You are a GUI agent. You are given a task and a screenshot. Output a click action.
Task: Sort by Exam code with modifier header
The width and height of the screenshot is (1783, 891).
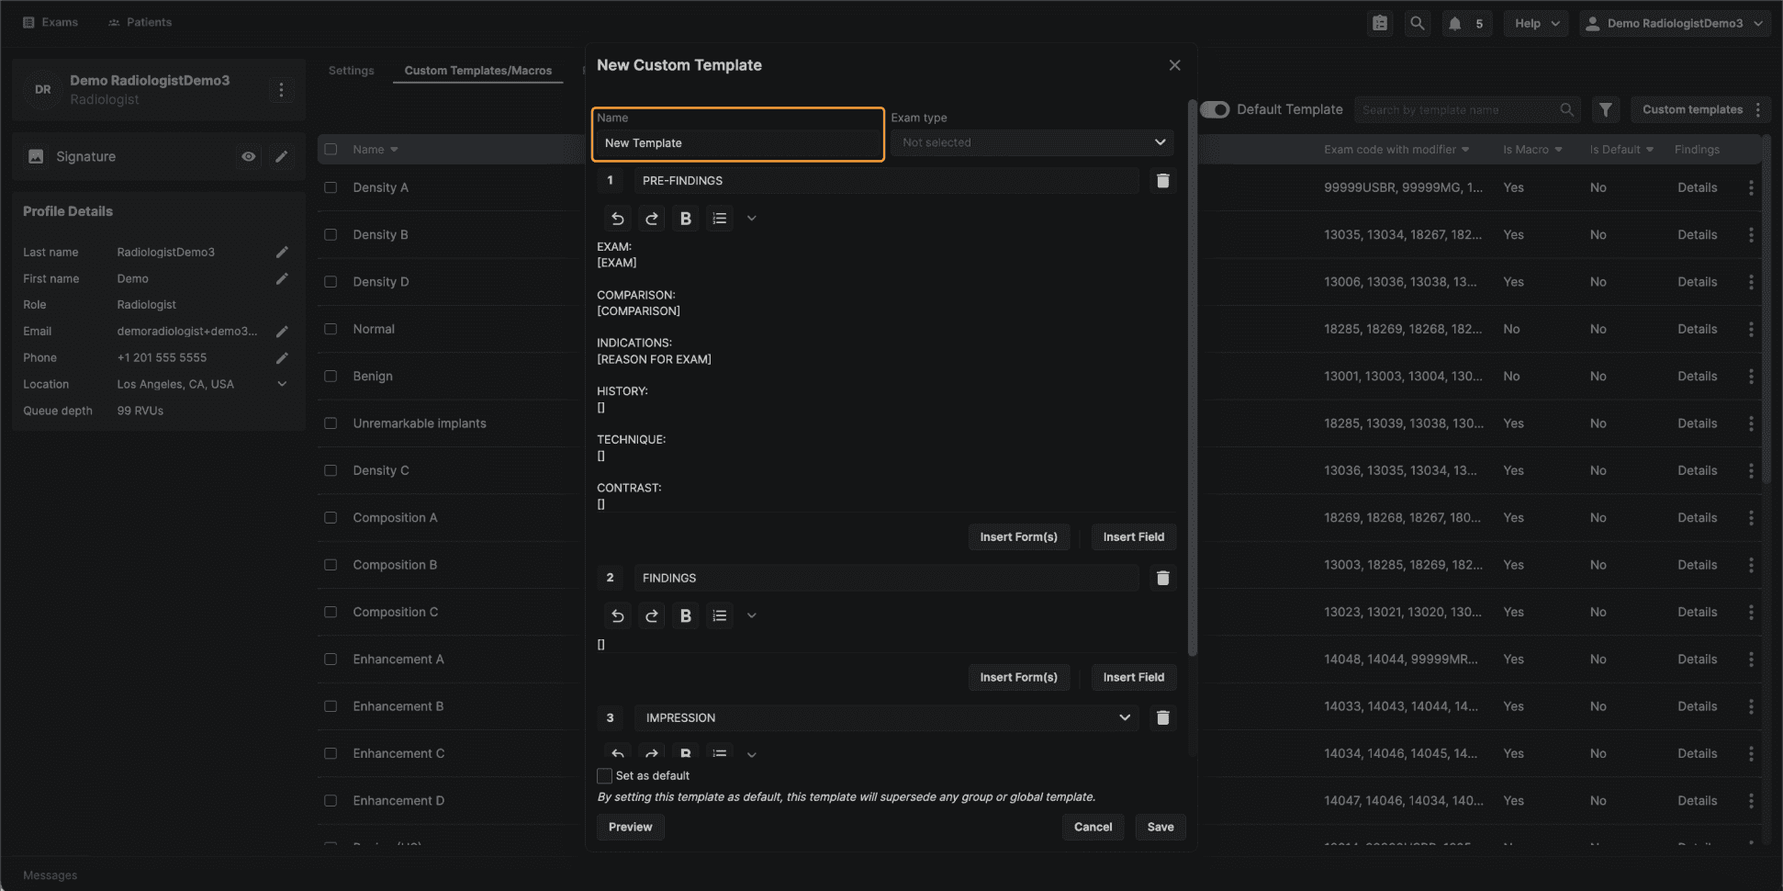1396,149
